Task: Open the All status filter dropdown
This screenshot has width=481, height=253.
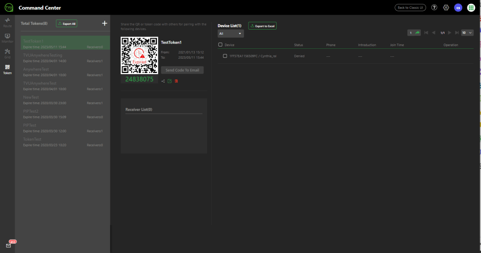Action: [231, 33]
